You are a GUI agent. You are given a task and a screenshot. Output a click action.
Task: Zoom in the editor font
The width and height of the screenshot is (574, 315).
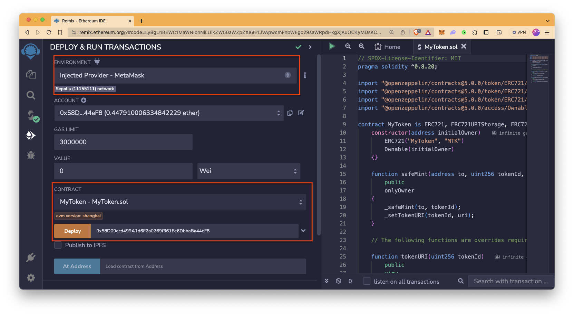coord(361,46)
